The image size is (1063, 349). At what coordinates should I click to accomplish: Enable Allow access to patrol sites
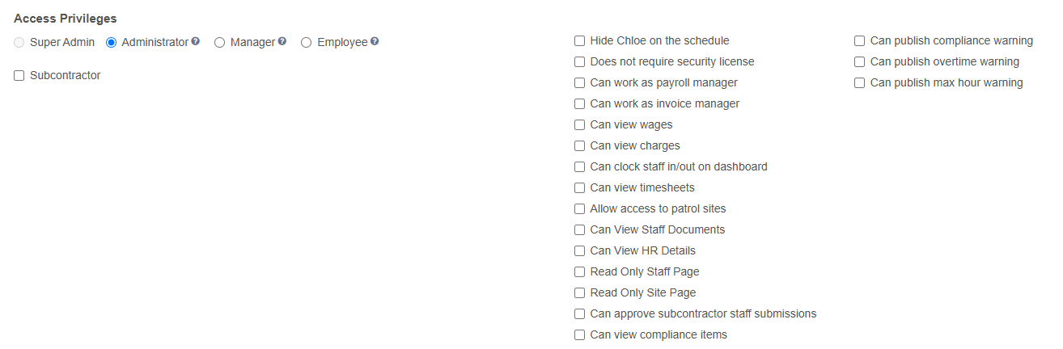point(579,209)
